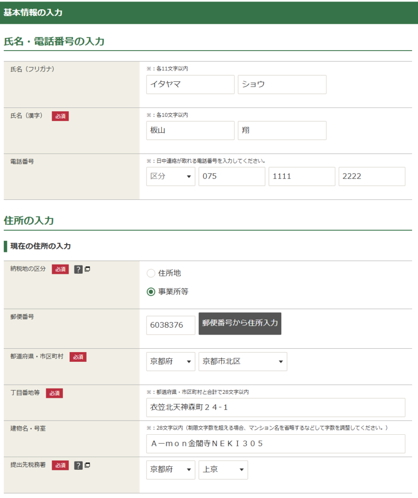Open the 上京 tax office dropdown
The width and height of the screenshot is (418, 498).
[223, 470]
